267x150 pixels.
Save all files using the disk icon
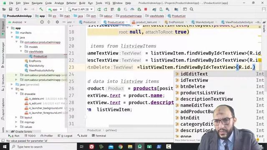pos(10,9)
